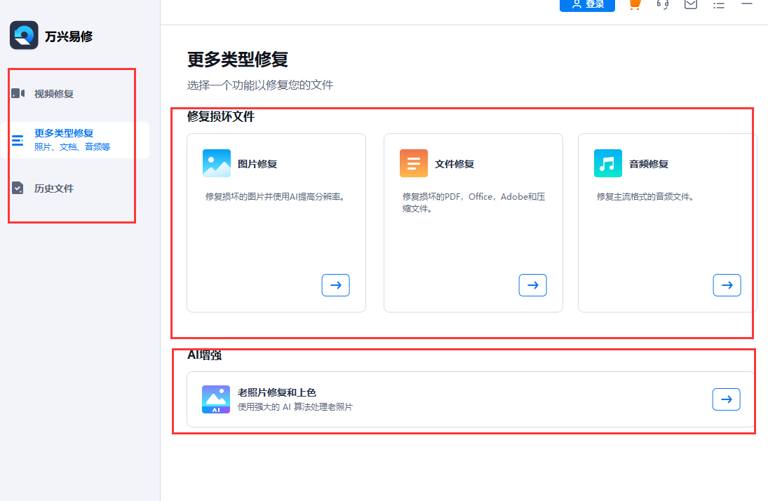Open the envelope feedback icon

[689, 5]
